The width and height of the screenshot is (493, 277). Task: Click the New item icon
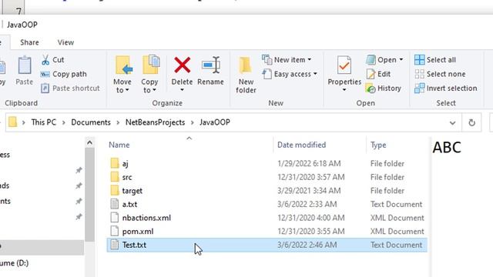point(267,59)
